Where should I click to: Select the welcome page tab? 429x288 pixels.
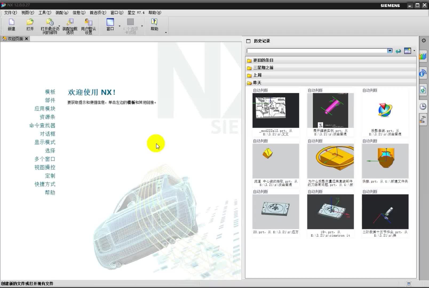(x=15, y=39)
